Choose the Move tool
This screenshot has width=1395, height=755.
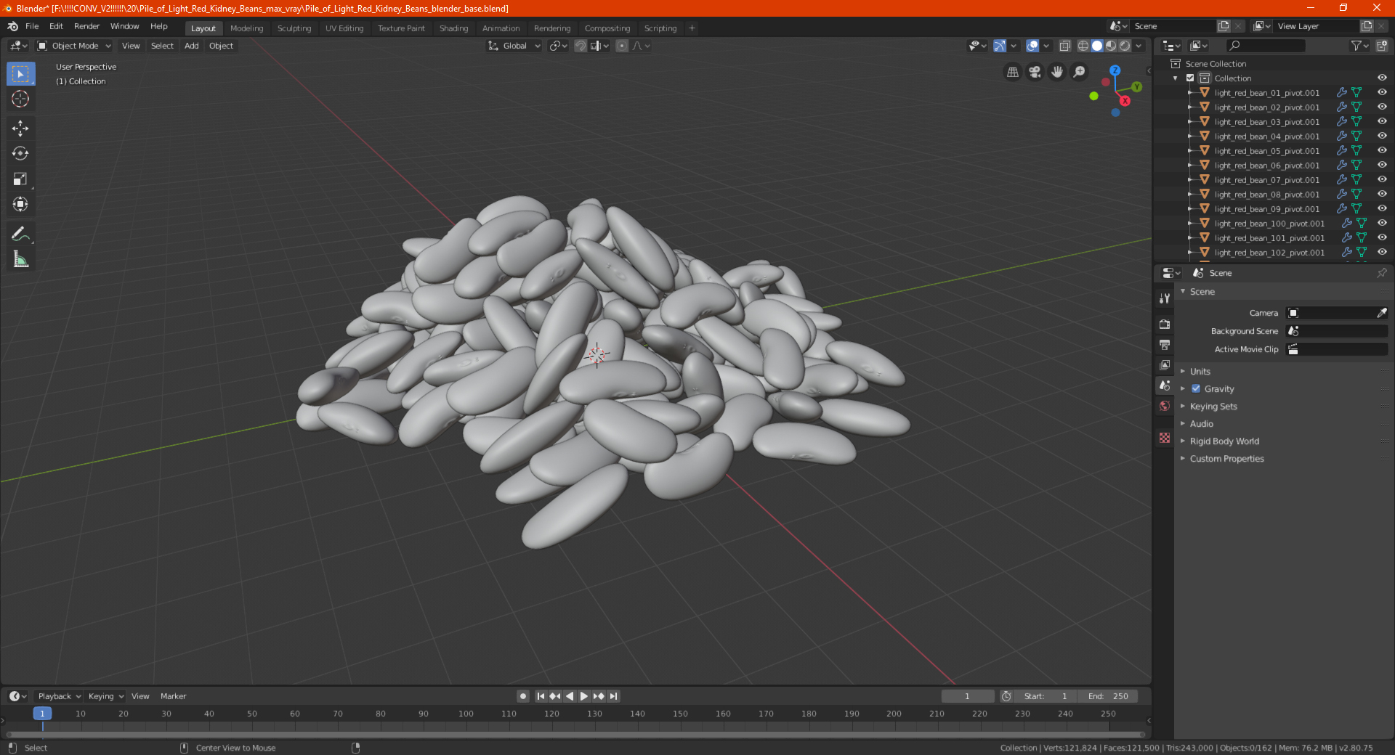[x=20, y=128]
